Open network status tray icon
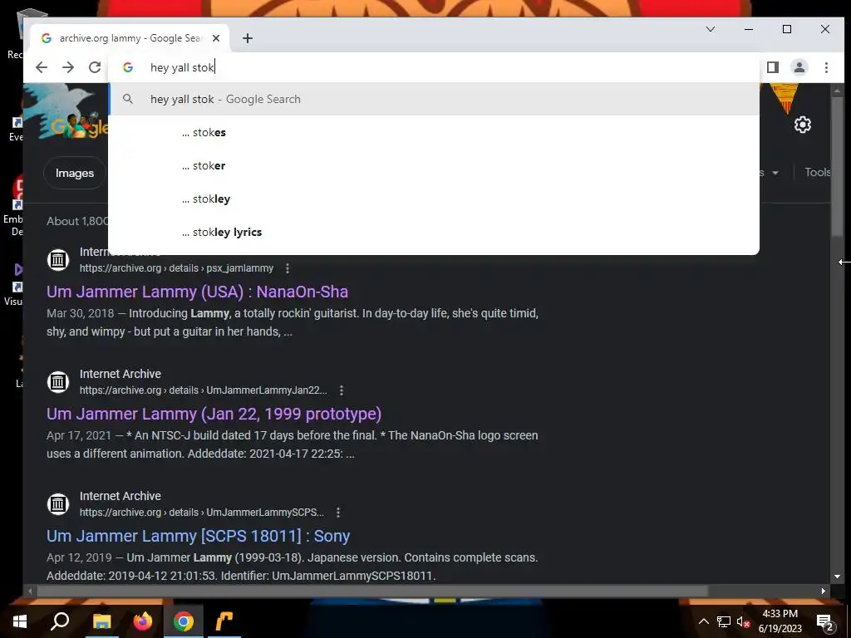851x638 pixels. click(x=724, y=621)
